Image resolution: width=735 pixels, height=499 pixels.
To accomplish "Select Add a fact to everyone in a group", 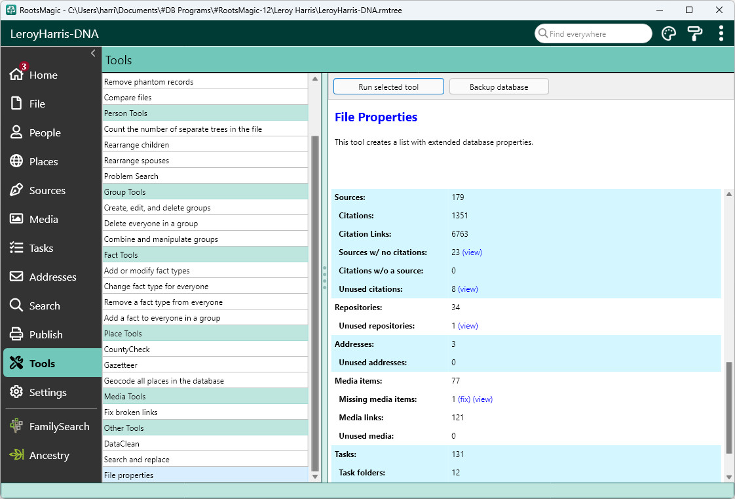I will tap(205, 318).
